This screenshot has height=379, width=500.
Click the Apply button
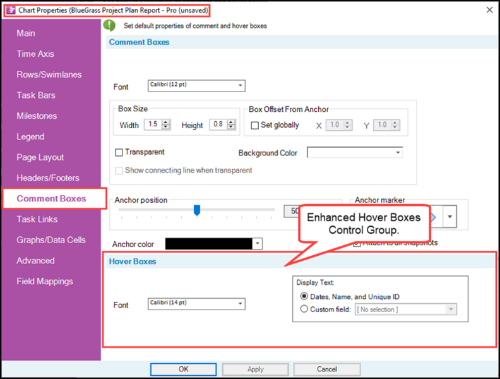pos(256,369)
